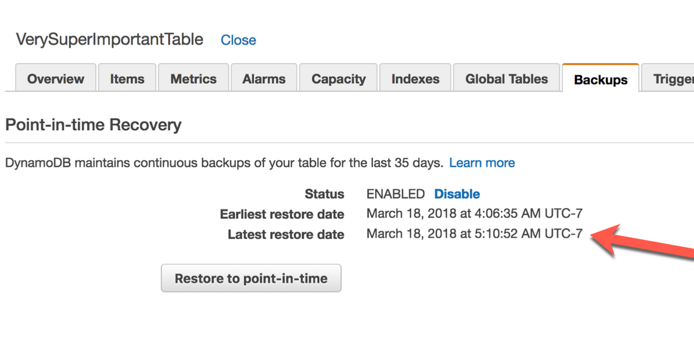This screenshot has height=347, width=694.
Task: Click the active Backups tab
Action: pos(600,80)
